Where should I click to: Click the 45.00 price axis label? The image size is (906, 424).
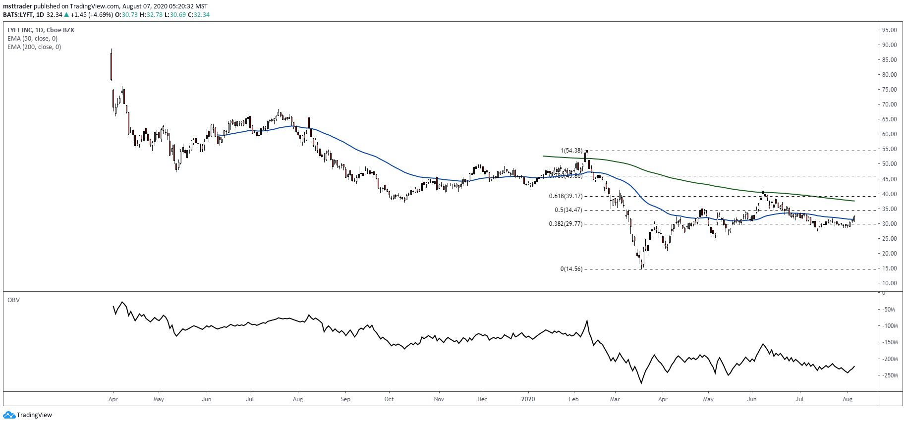tap(889, 179)
